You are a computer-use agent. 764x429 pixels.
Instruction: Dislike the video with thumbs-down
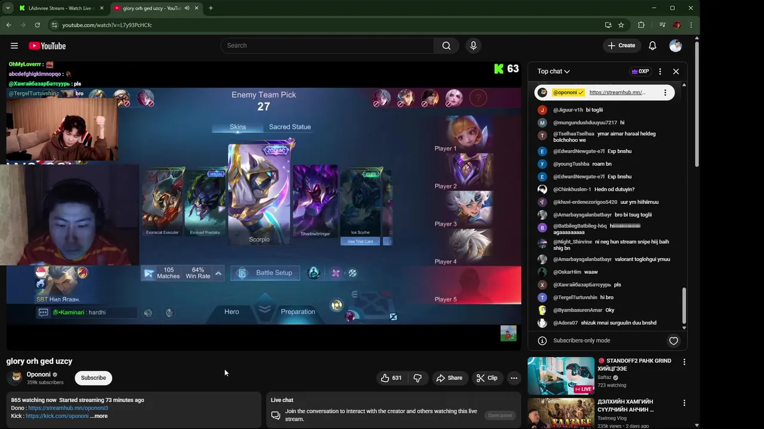point(417,378)
